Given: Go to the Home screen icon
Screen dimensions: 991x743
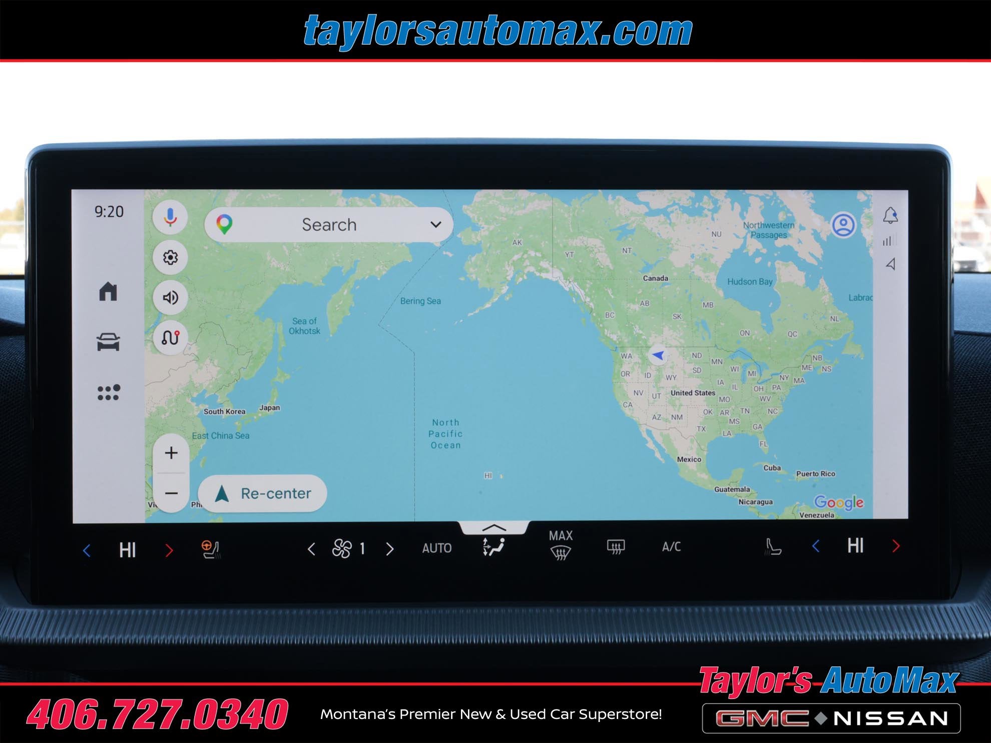Looking at the screenshot, I should click(x=108, y=291).
